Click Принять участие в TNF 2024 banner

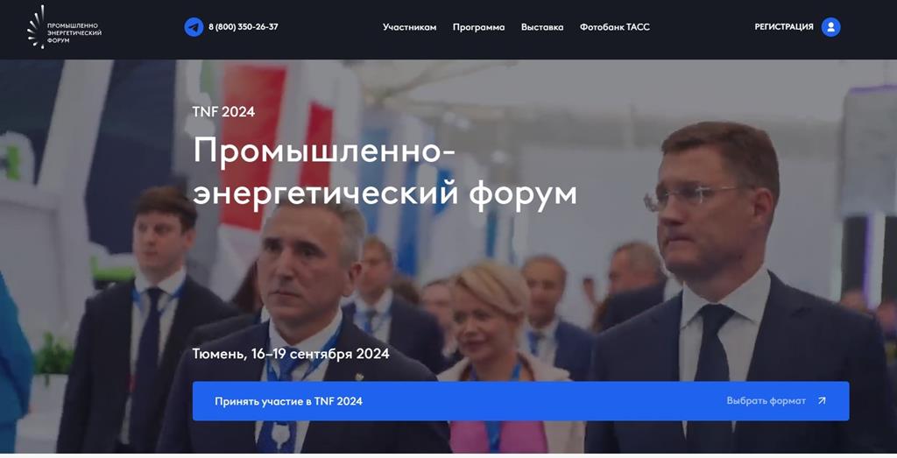point(520,401)
